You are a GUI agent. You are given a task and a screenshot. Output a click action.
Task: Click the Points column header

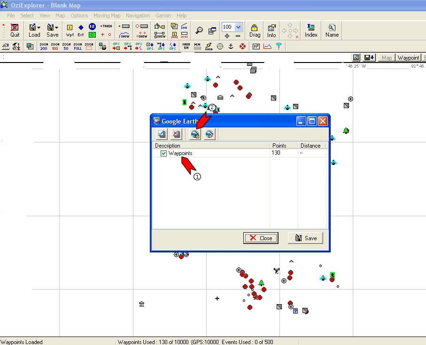click(284, 146)
